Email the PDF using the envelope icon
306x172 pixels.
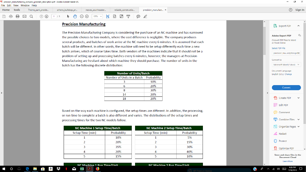pos(24,16)
